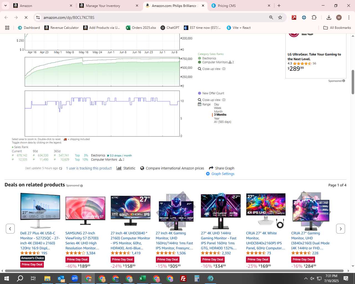Open a new browser tab
The width and height of the screenshot is (355, 284).
pyautogui.click(x=279, y=6)
